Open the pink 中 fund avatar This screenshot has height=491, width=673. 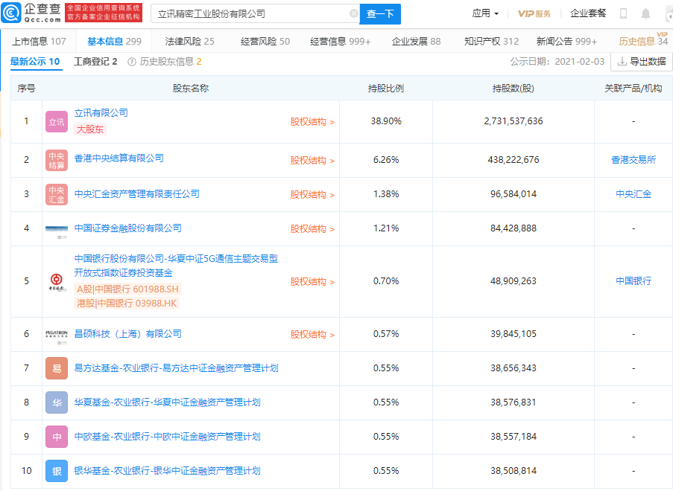pos(57,437)
